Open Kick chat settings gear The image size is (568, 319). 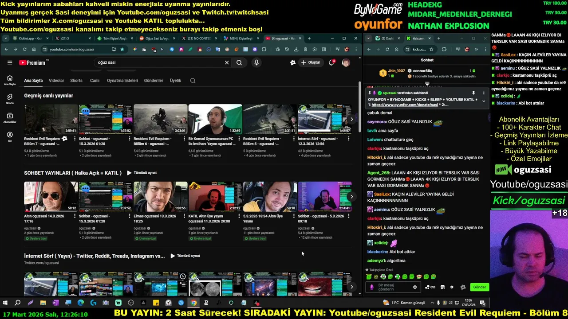click(x=452, y=287)
